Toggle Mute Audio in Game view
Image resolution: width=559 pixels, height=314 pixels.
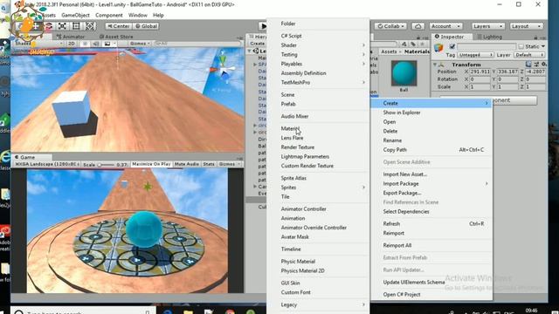click(187, 164)
